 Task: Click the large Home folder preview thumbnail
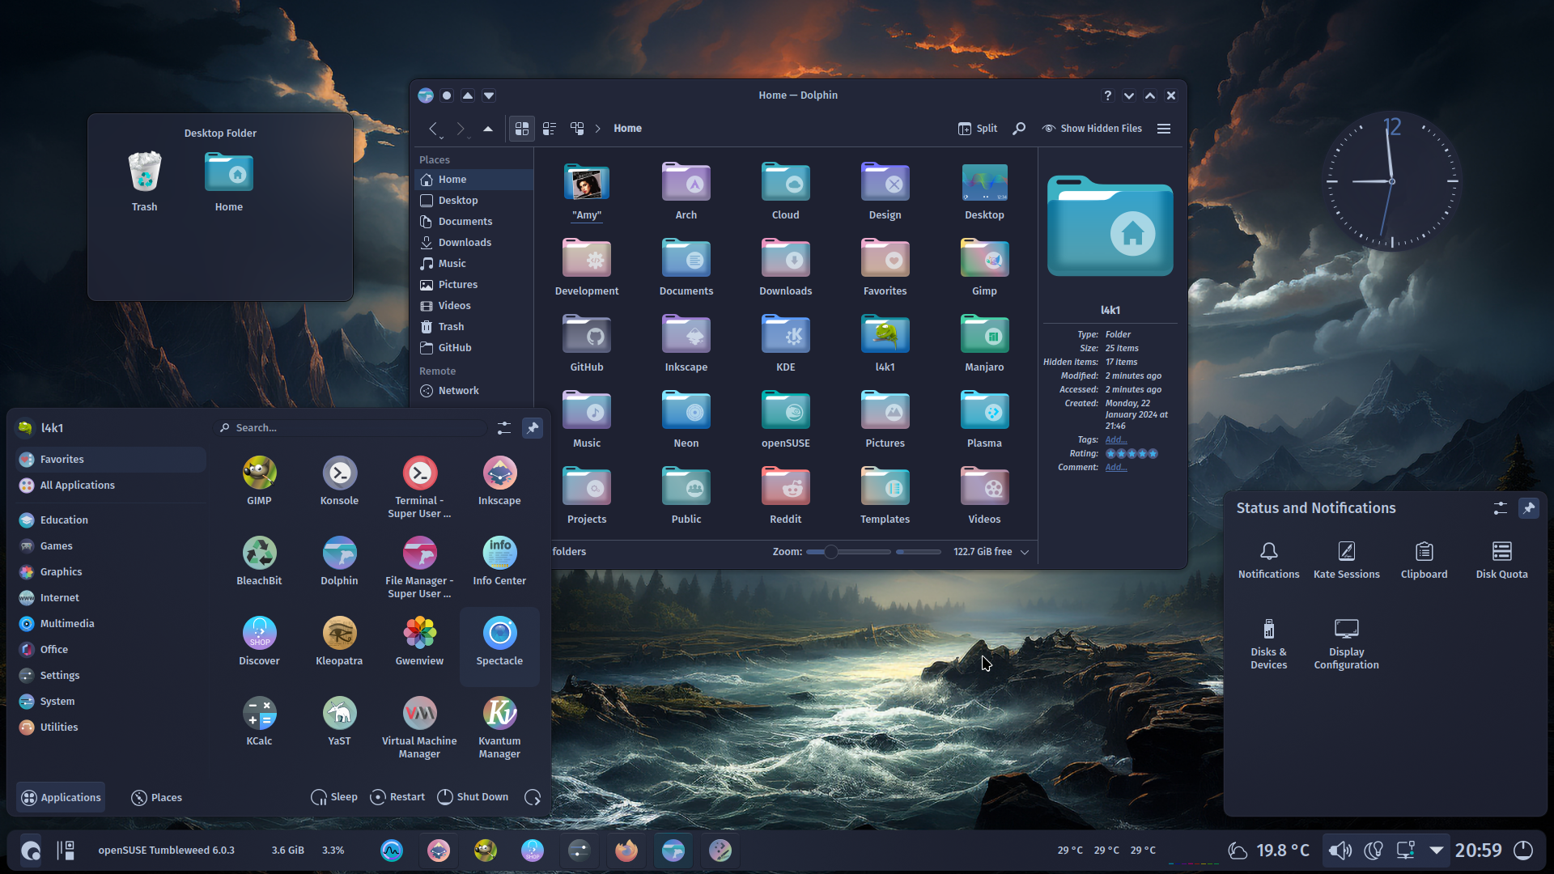pyautogui.click(x=1110, y=227)
